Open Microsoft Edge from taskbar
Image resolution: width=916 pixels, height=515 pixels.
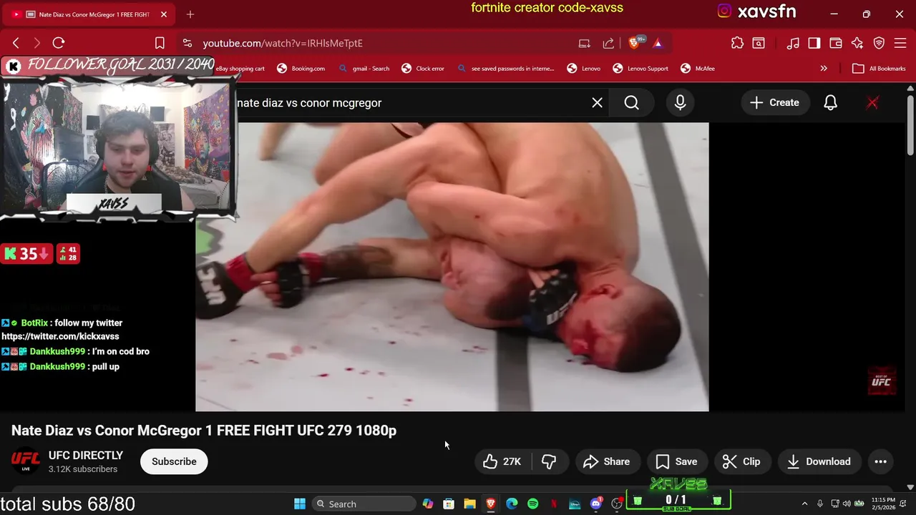coord(512,504)
